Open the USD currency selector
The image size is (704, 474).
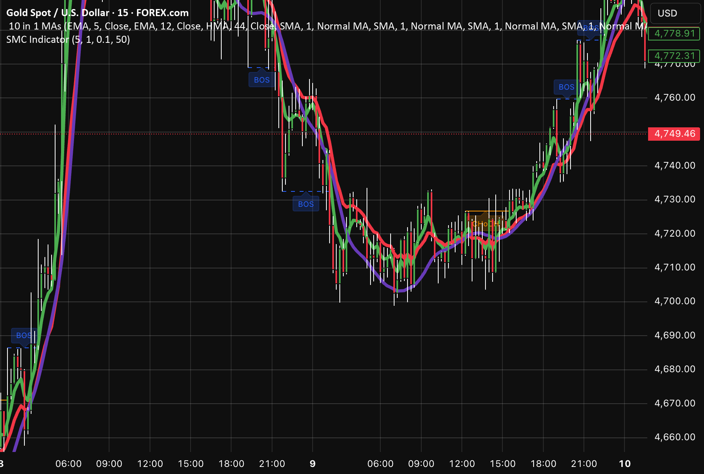[675, 13]
